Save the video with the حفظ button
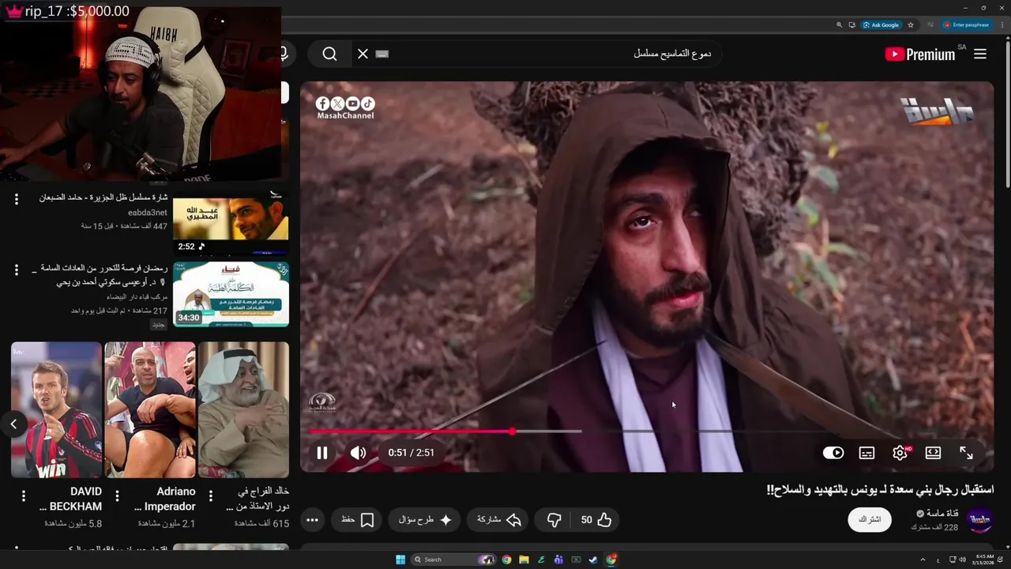The height and width of the screenshot is (569, 1011). coord(357,520)
